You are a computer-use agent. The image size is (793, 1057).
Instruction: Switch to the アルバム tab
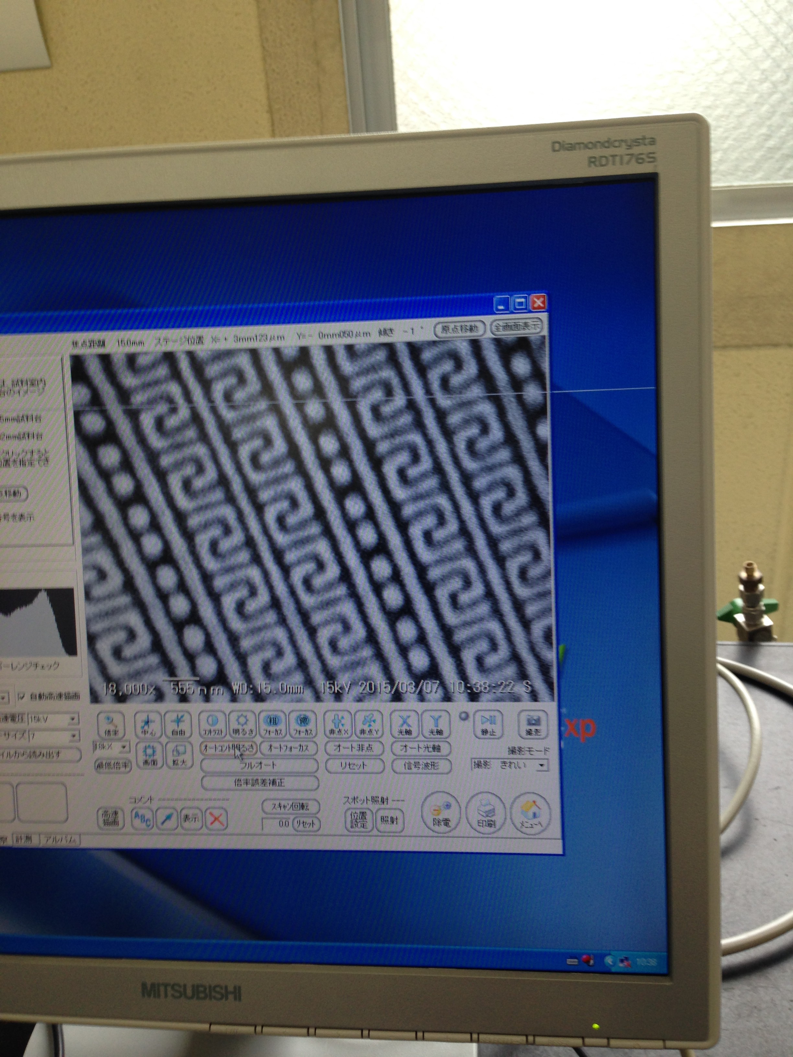(60, 839)
